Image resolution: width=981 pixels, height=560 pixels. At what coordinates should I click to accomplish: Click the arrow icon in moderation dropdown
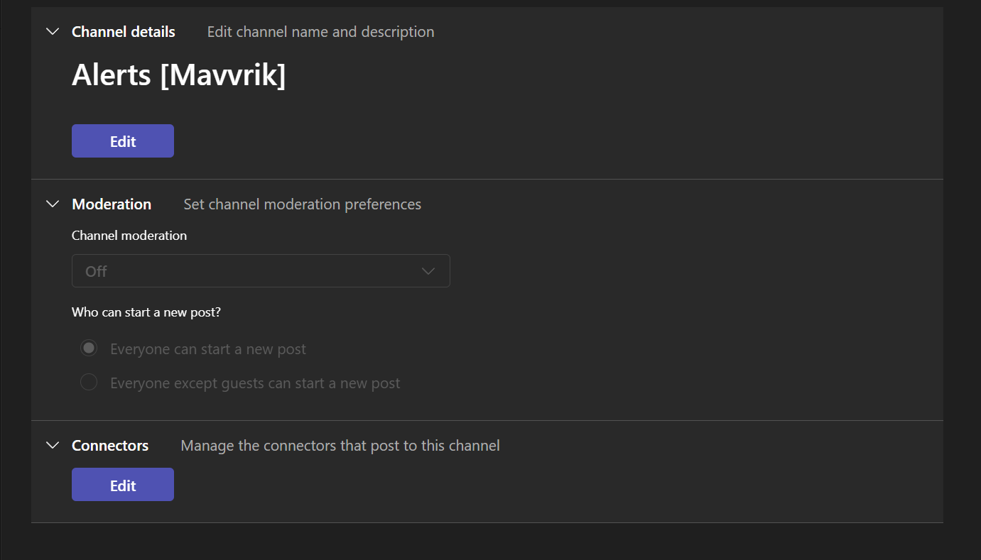[x=428, y=271]
